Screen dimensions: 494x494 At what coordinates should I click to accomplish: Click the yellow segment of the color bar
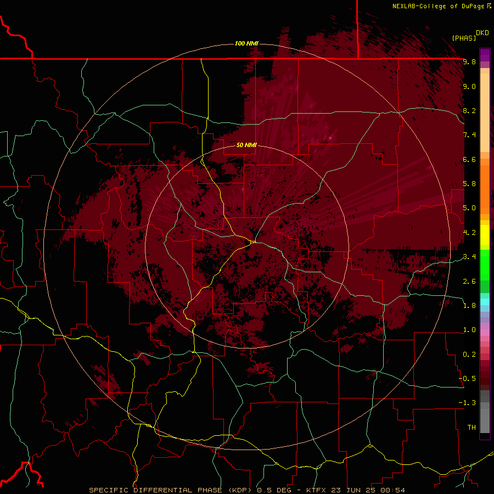tap(485, 235)
